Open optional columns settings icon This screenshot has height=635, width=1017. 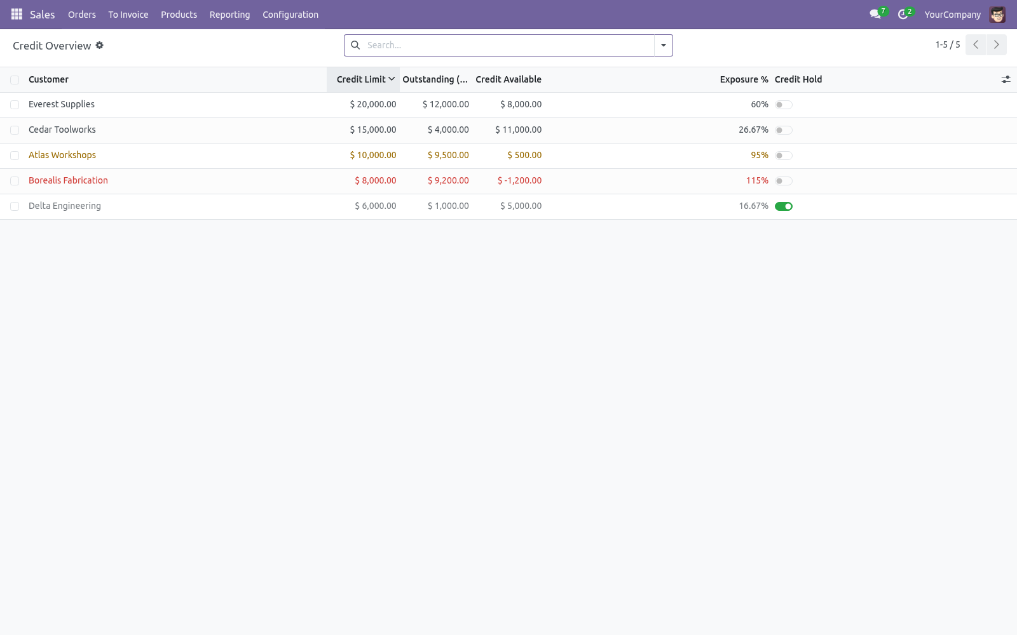pyautogui.click(x=1006, y=79)
